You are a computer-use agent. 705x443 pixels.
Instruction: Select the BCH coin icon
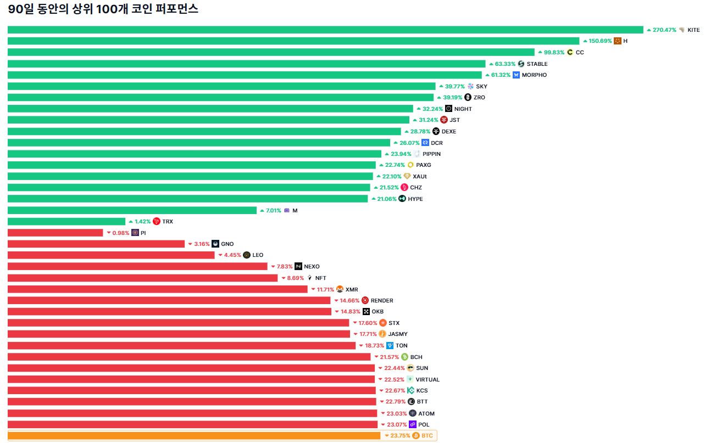pos(405,357)
